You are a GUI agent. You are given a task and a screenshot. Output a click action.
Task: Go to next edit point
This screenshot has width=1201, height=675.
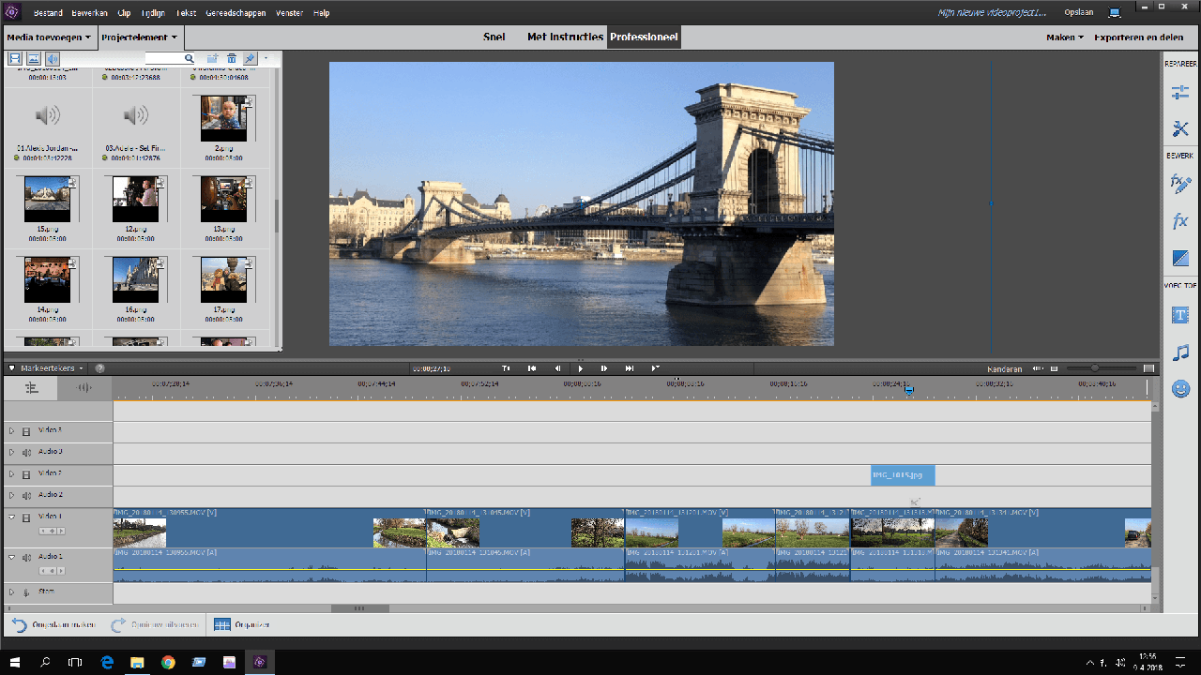(x=630, y=368)
